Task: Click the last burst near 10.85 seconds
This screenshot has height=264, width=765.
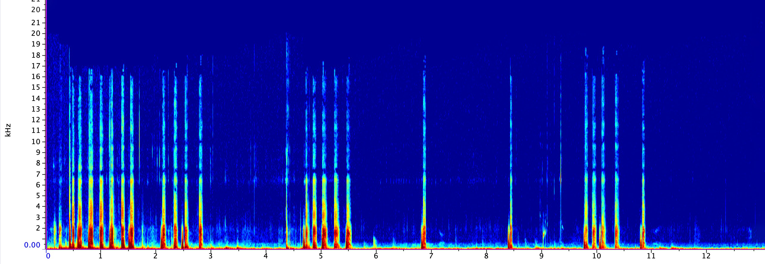Action: (643, 178)
